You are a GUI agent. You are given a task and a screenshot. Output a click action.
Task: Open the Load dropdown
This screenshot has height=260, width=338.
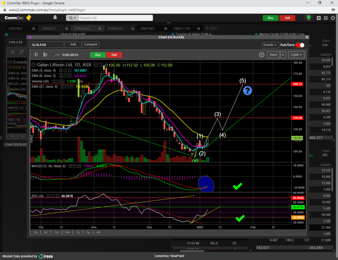click(297, 55)
